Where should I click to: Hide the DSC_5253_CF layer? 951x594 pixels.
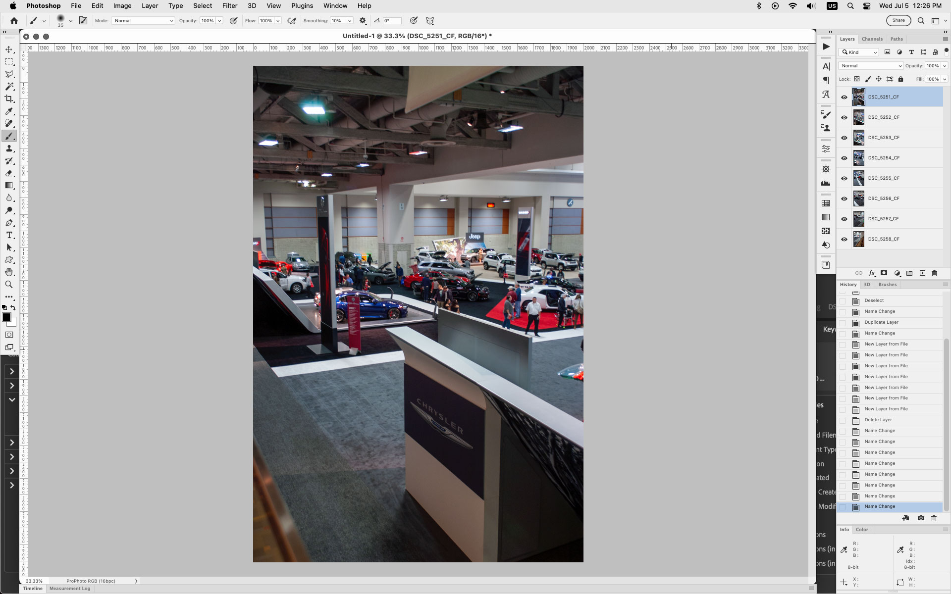pos(845,138)
